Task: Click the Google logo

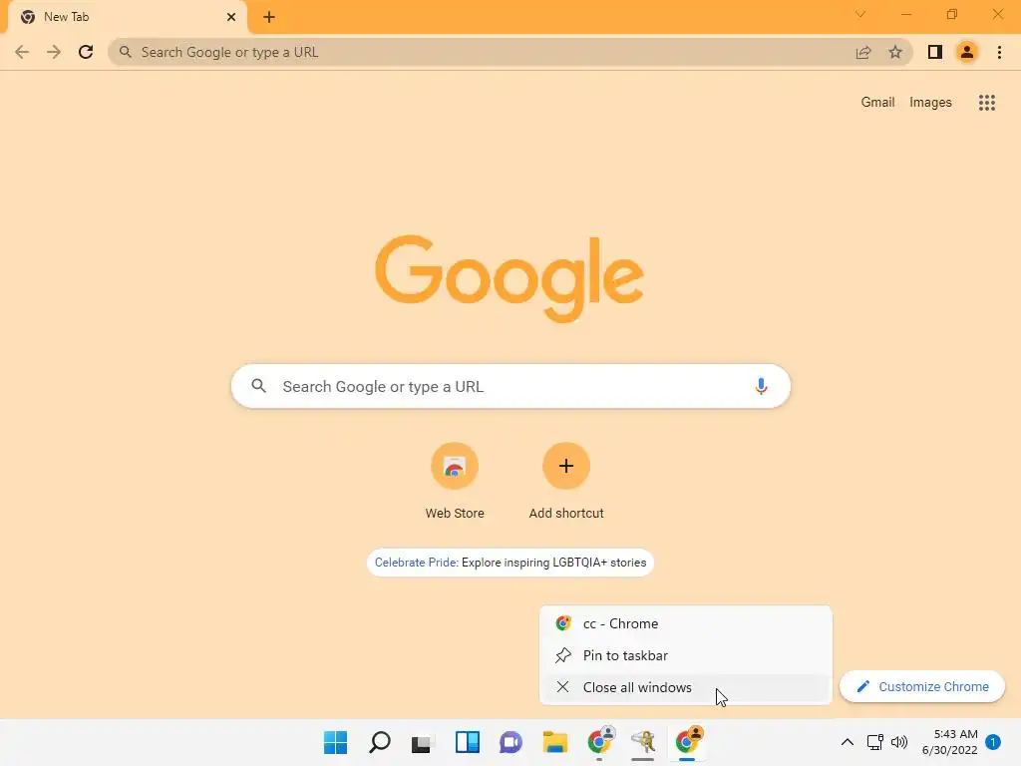Action: click(x=510, y=277)
